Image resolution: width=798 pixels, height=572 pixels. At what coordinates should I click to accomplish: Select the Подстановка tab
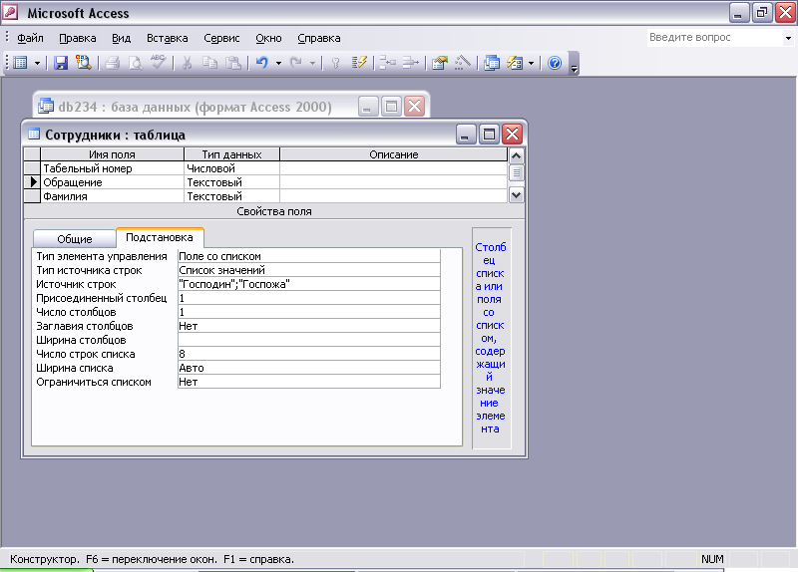coord(160,237)
